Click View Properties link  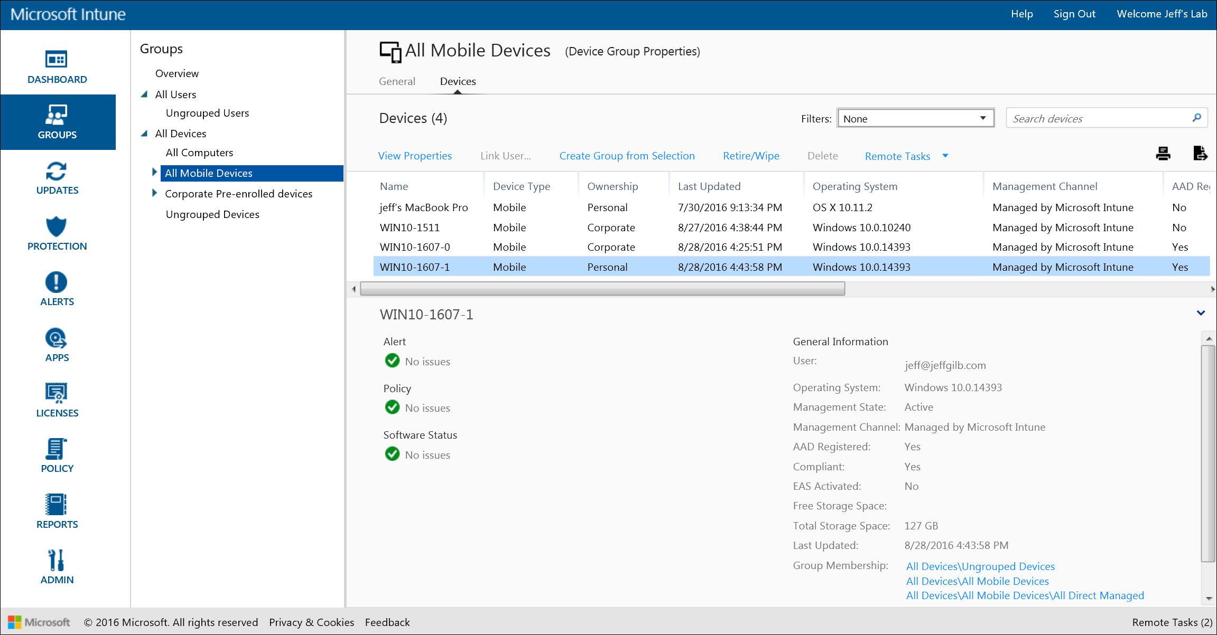[415, 156]
